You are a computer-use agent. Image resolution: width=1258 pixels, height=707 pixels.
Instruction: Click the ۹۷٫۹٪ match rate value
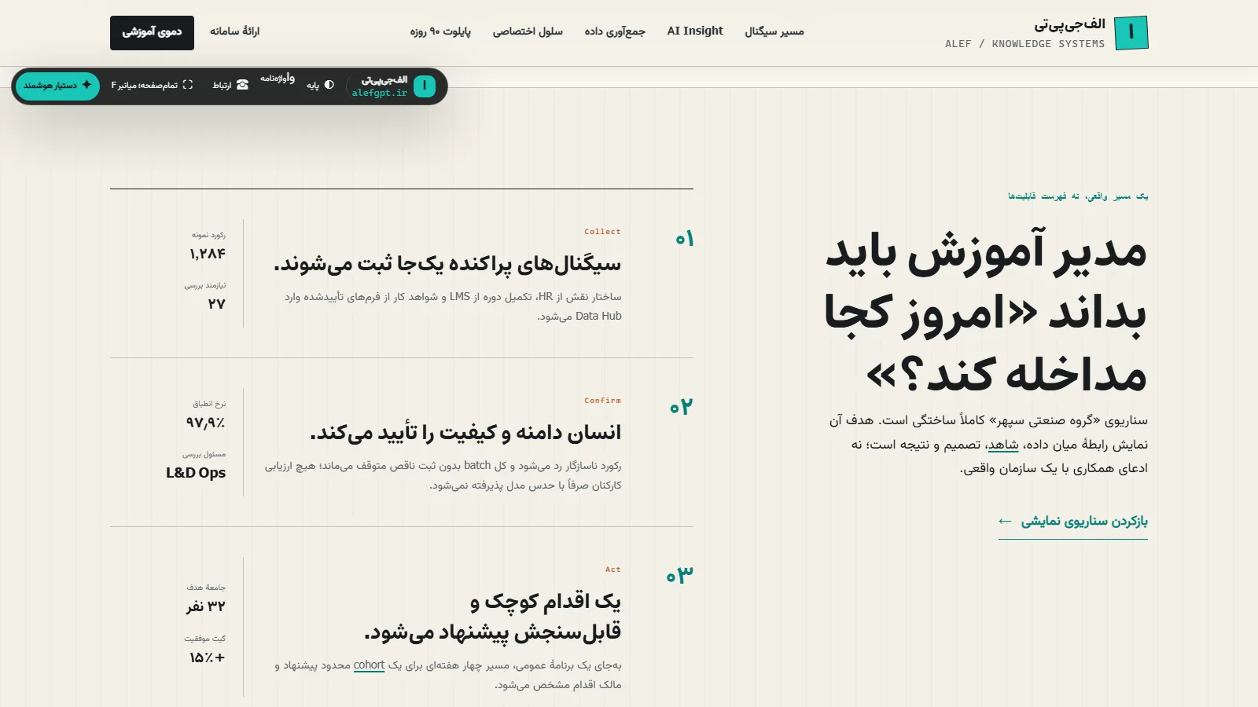point(206,423)
